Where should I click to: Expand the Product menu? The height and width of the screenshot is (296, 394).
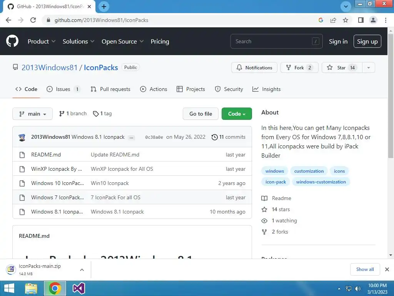click(42, 42)
